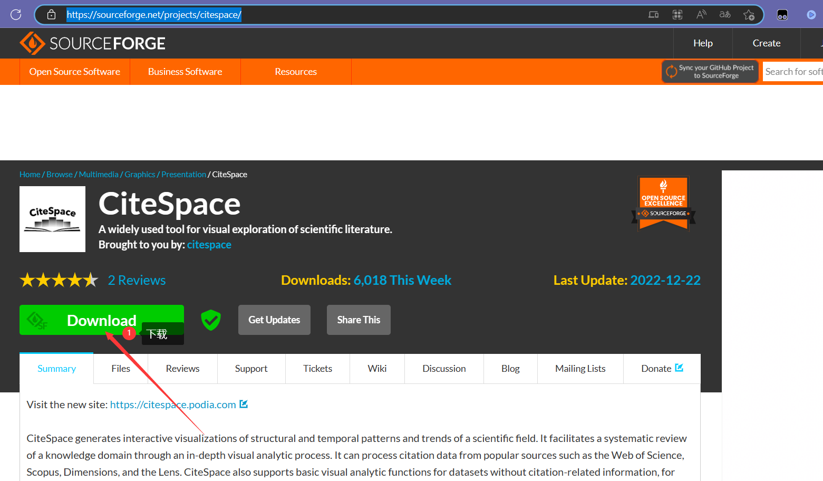
Task: Select the URL address bar text
Action: [x=154, y=15]
